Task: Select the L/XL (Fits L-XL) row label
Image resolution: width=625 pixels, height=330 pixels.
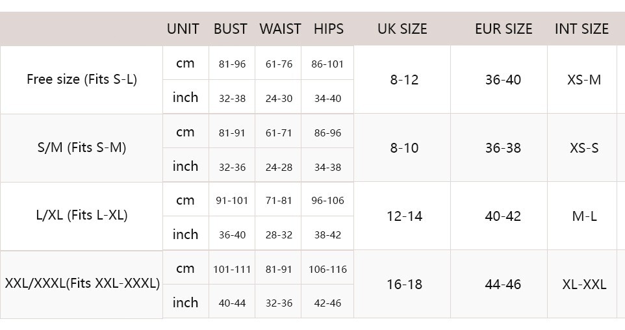Action: tap(82, 215)
